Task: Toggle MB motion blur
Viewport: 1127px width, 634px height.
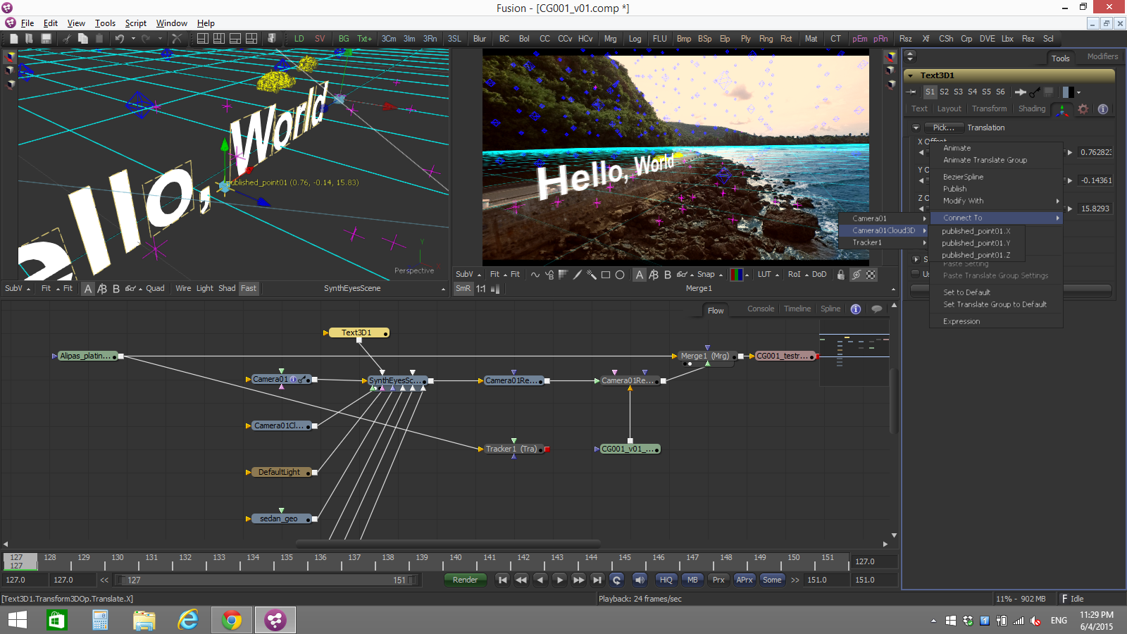Action: click(x=692, y=580)
